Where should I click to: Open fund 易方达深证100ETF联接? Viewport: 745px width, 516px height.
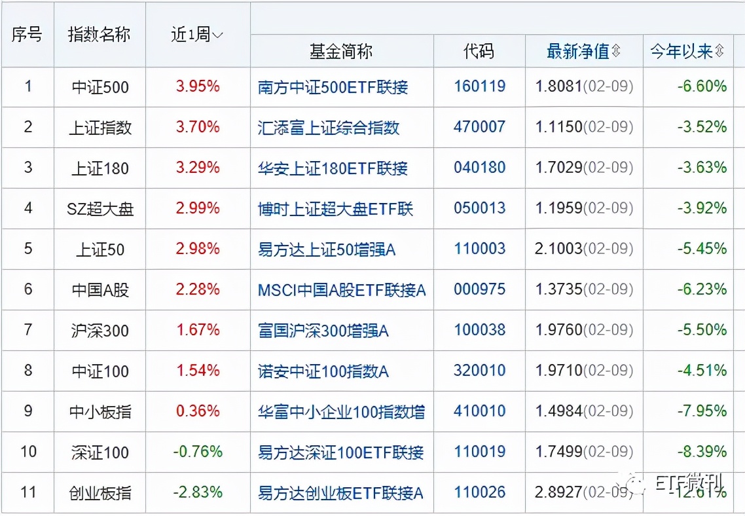click(x=340, y=452)
